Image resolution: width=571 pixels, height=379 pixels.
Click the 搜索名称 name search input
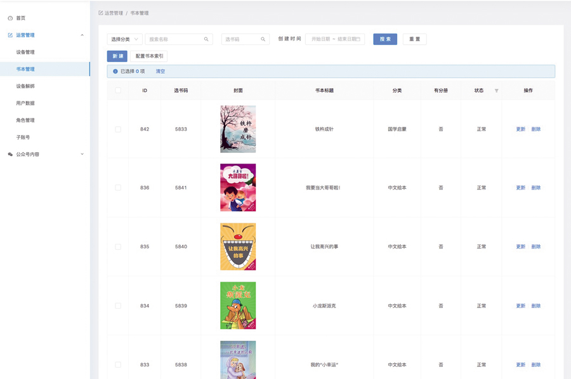point(179,39)
